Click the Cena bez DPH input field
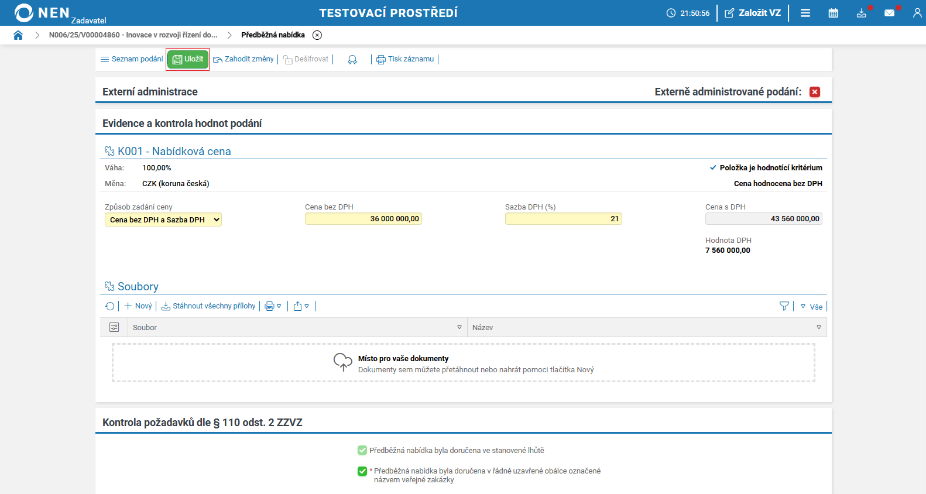The width and height of the screenshot is (926, 494). coord(363,219)
